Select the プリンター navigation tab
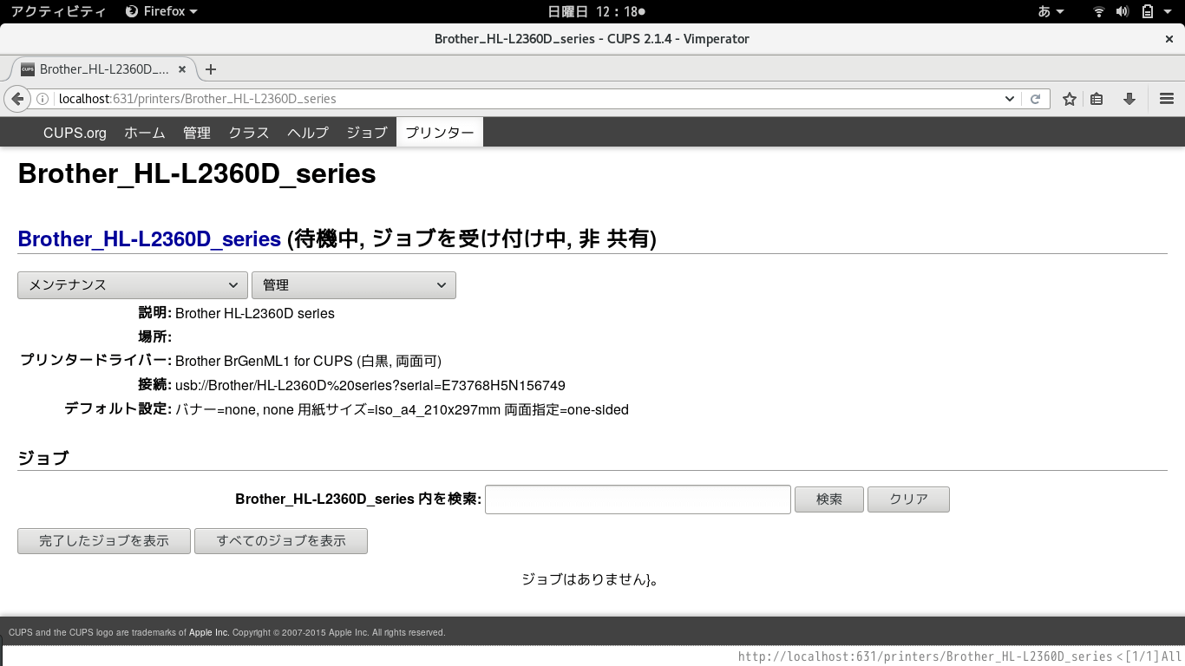 pyautogui.click(x=440, y=133)
